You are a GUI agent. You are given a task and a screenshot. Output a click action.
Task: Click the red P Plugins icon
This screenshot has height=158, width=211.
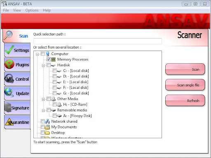[9, 64]
